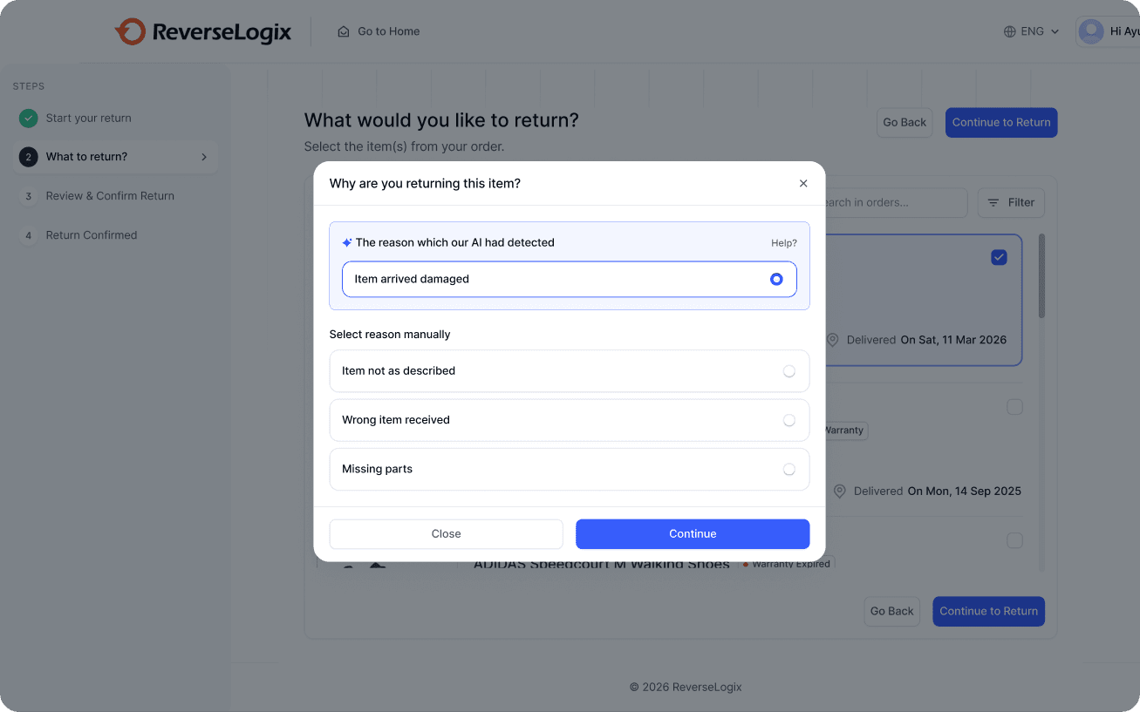Click the Search in orders input field

point(893,203)
